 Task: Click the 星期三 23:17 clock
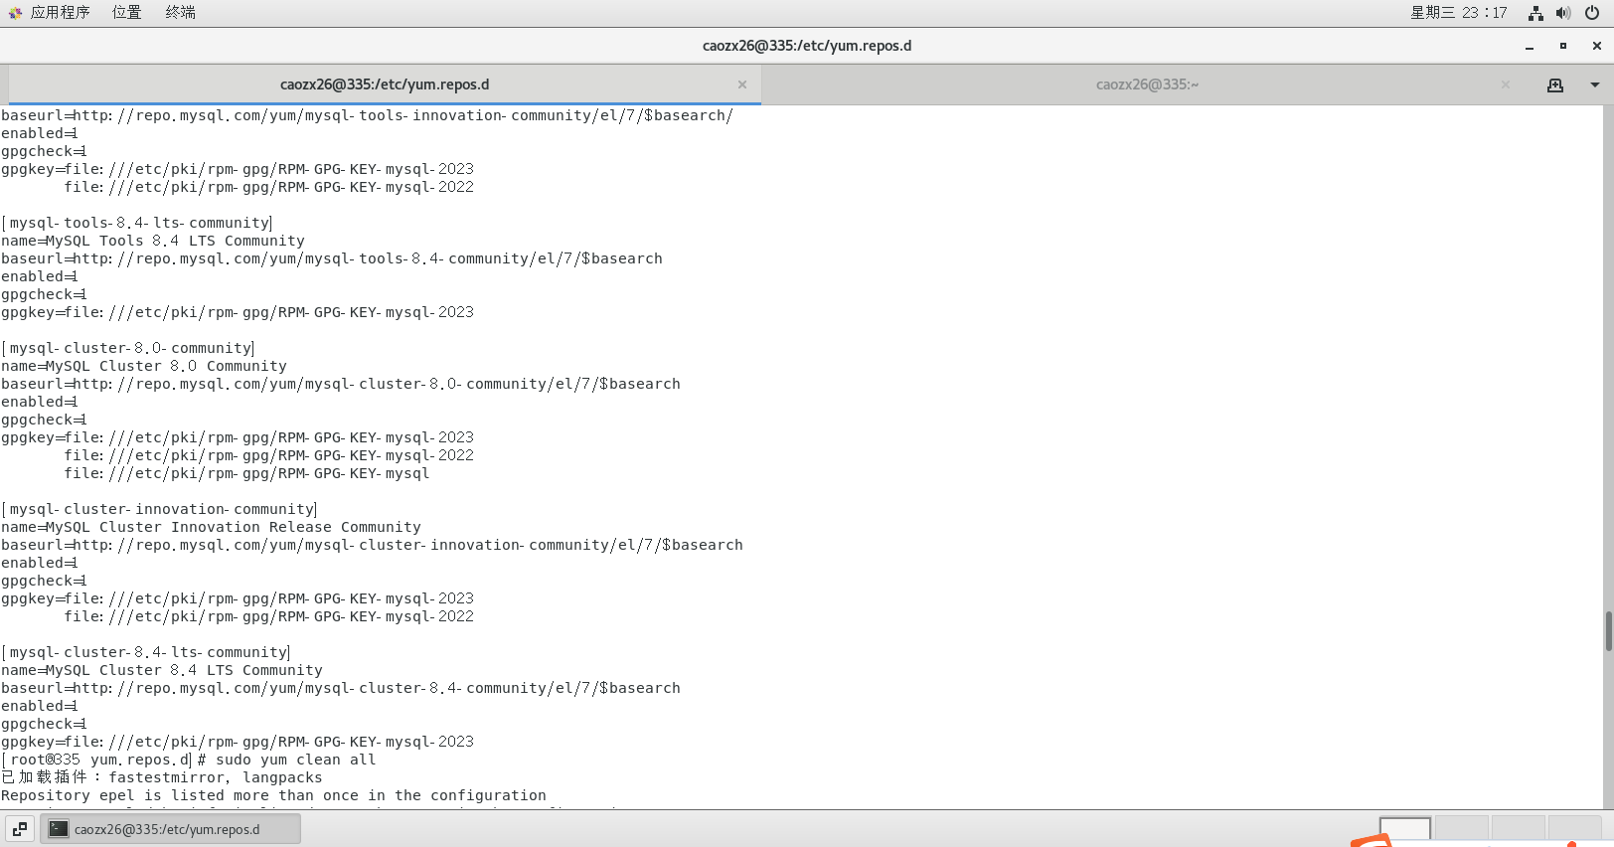click(x=1458, y=13)
